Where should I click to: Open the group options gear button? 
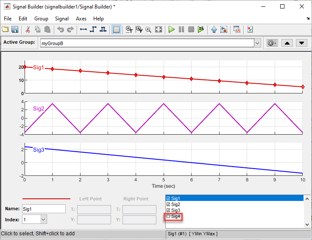[x=272, y=43]
